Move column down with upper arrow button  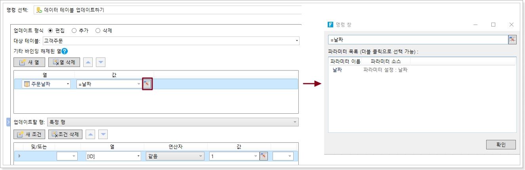click(x=101, y=62)
